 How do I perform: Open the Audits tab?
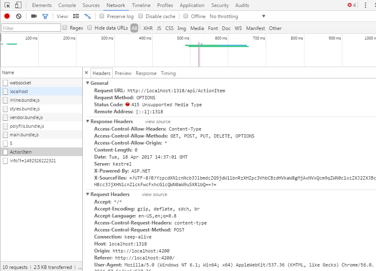(242, 5)
